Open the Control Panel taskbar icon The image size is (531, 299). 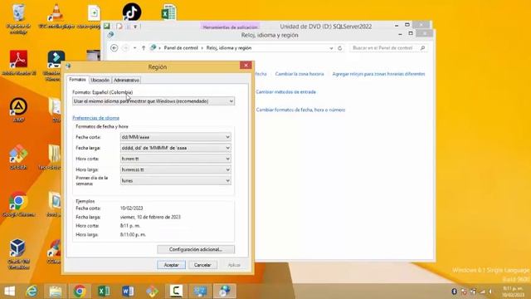pos(200,291)
